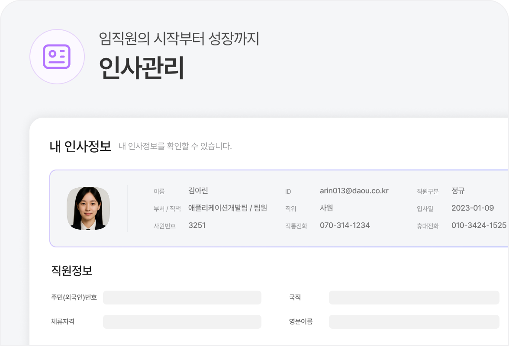Click the 부서 / 직책 label

(167, 209)
